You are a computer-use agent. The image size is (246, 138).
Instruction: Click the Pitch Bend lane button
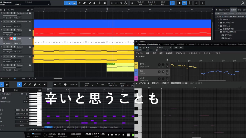point(104,127)
